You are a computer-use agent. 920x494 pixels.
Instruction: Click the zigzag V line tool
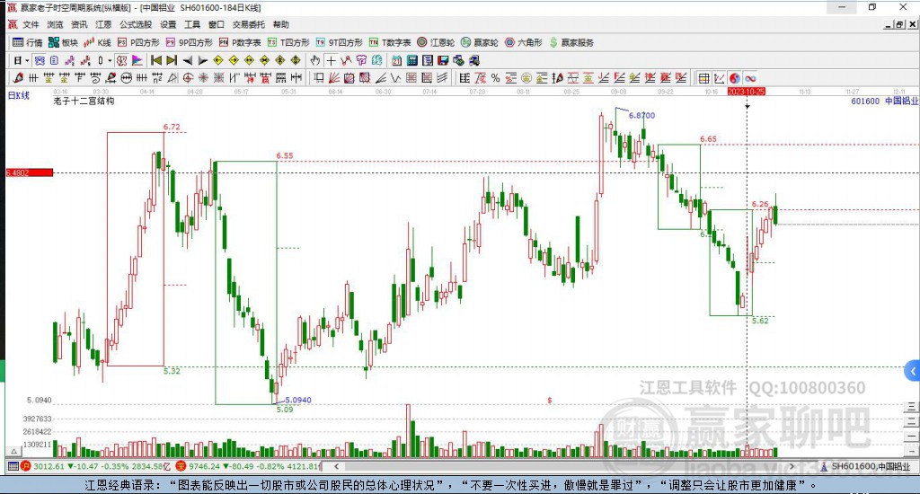pos(396,77)
